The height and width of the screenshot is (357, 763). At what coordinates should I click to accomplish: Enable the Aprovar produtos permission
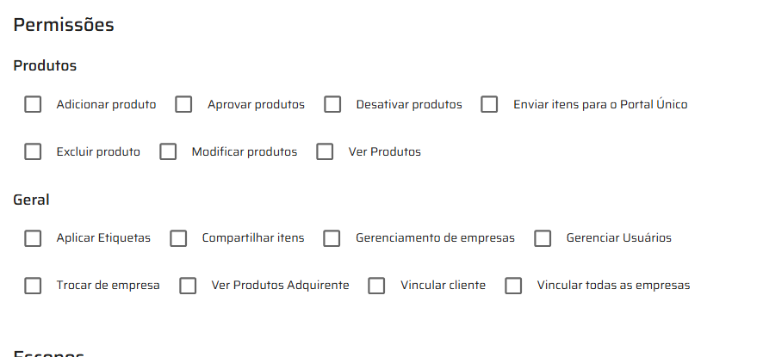pyautogui.click(x=183, y=105)
